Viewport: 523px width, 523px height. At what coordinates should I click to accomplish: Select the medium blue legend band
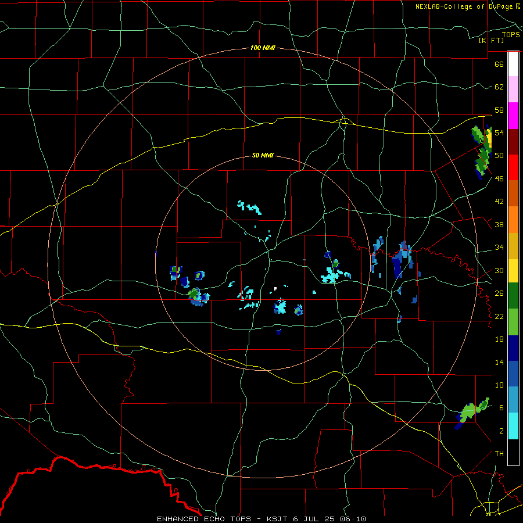pos(513,374)
